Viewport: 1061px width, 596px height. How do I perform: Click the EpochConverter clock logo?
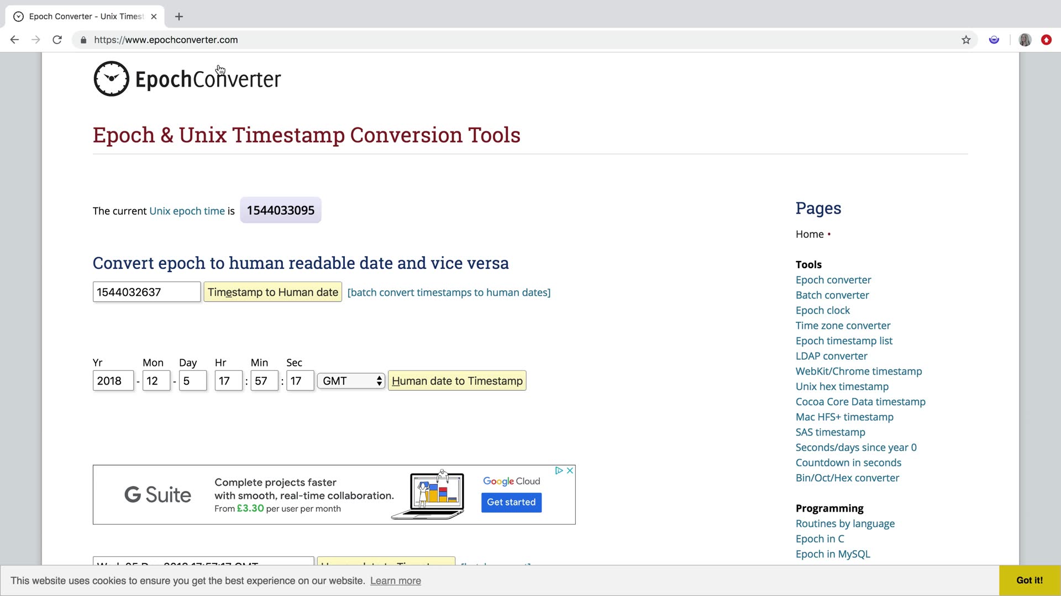pyautogui.click(x=111, y=79)
